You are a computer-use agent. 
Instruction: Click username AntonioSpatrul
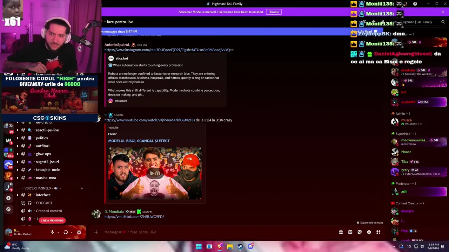click(117, 45)
